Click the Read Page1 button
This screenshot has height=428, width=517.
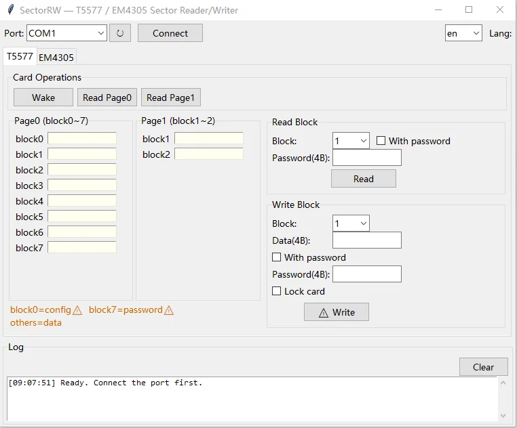tap(171, 97)
